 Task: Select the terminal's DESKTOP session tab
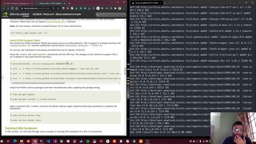point(146,3)
